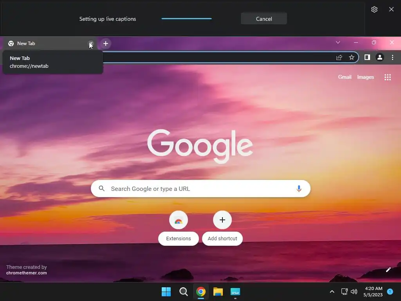Open the Extensions shortcut icon
Screen dimensions: 401x301
click(179, 220)
